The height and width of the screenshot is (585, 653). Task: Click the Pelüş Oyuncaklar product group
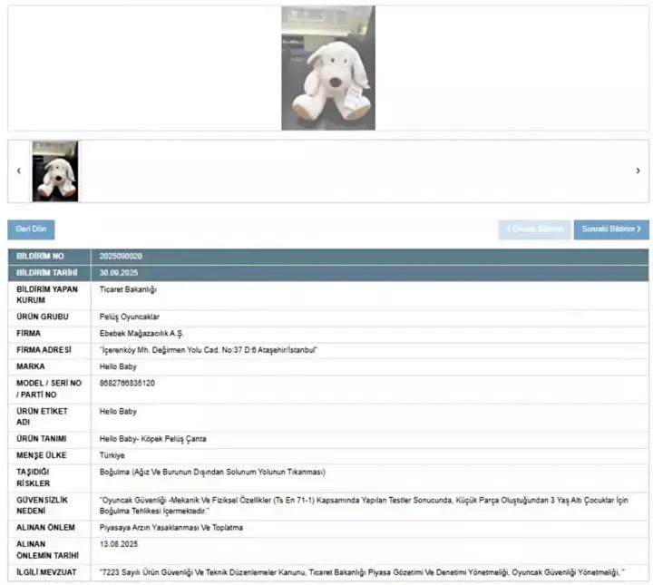131,317
